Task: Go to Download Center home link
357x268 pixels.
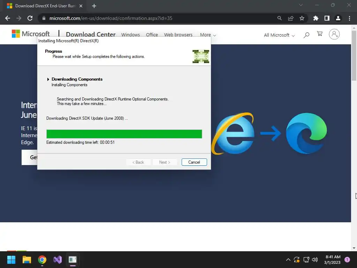Action: tap(91, 34)
